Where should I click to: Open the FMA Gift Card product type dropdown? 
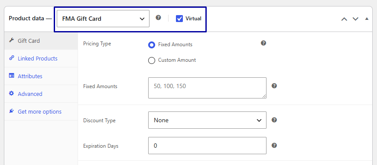(x=103, y=19)
